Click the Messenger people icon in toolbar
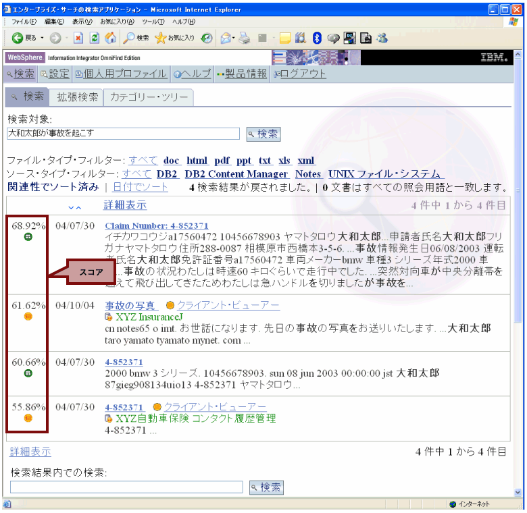527x513 pixels. tap(382, 38)
